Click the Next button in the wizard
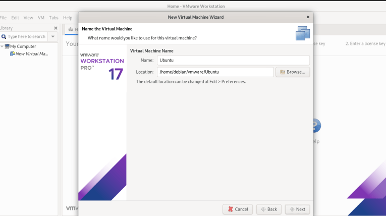This screenshot has height=216, width=386. click(x=297, y=209)
